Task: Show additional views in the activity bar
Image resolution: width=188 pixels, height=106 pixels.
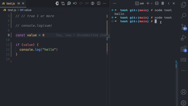Action: pos(183,71)
